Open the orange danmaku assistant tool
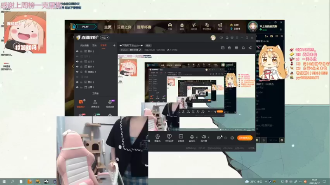Screen dimensions: 330x185 coord(81,104)
